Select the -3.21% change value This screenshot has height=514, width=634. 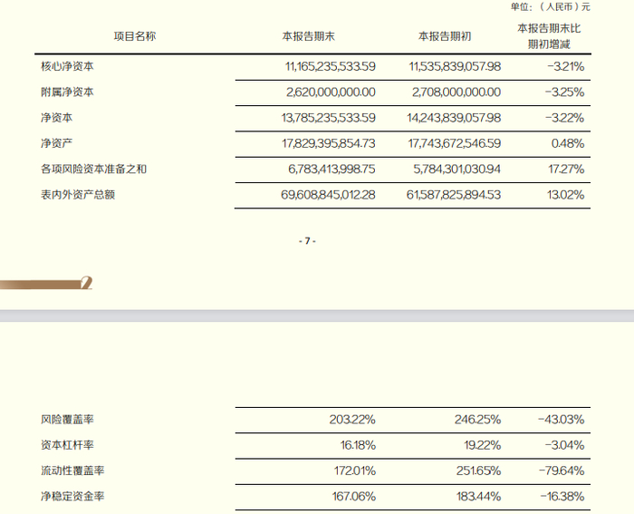(566, 66)
